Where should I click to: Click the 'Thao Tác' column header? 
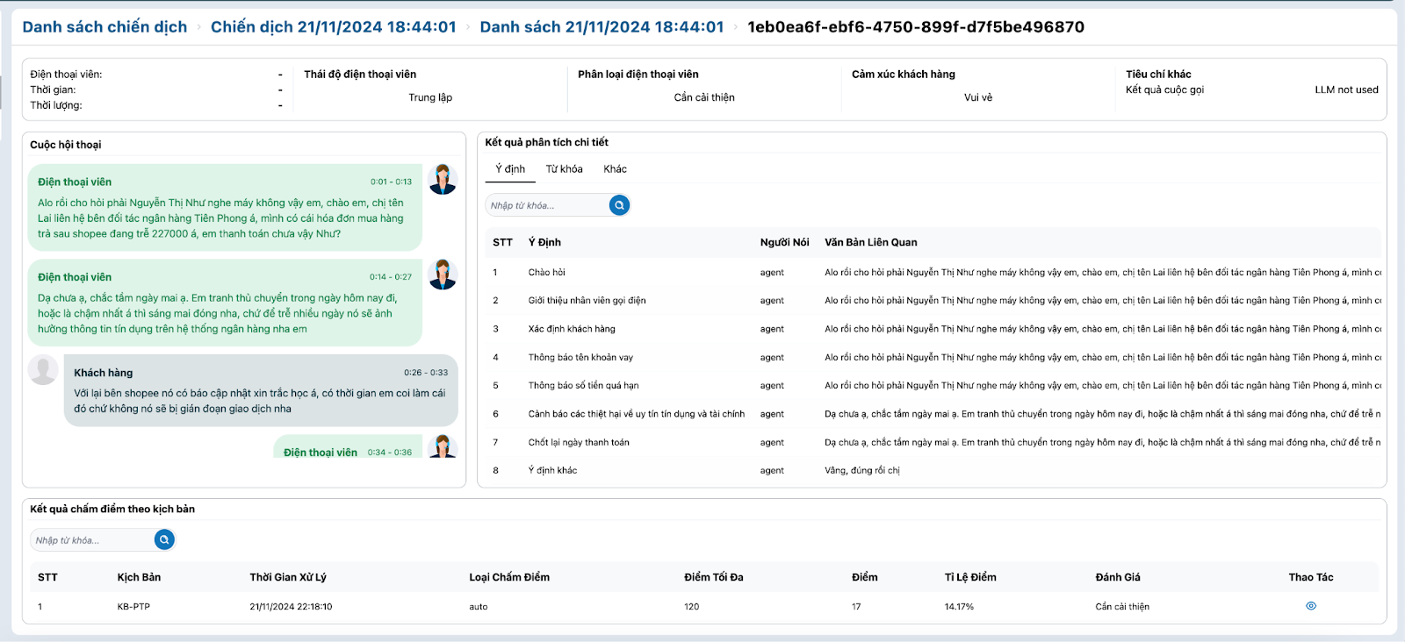(x=1311, y=577)
